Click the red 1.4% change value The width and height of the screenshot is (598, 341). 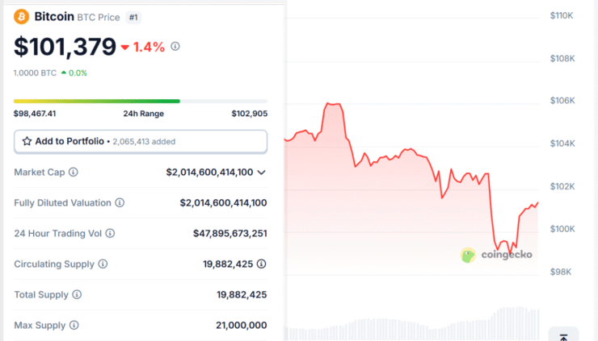point(149,47)
